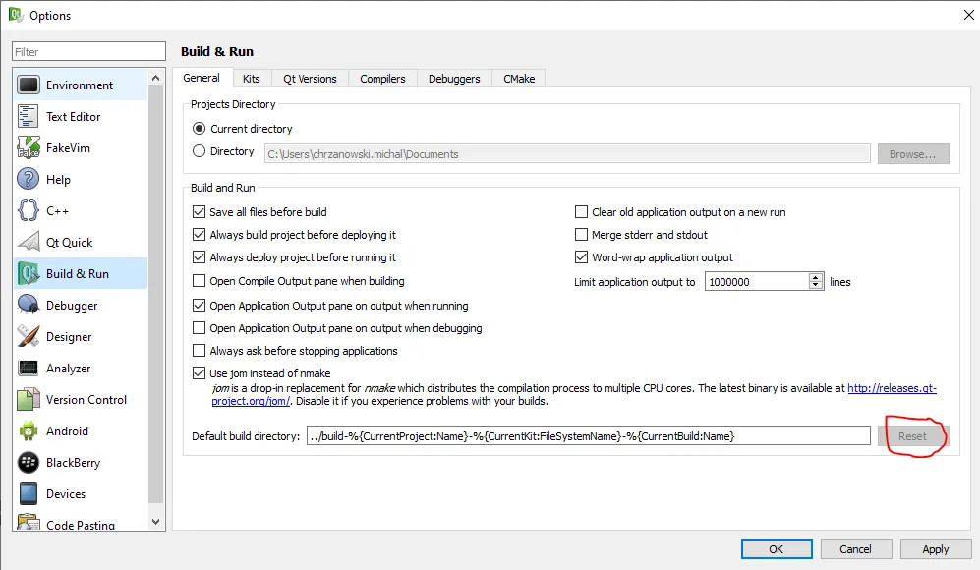Click the Build & Run category icon
This screenshot has width=980, height=570.
pos(29,274)
